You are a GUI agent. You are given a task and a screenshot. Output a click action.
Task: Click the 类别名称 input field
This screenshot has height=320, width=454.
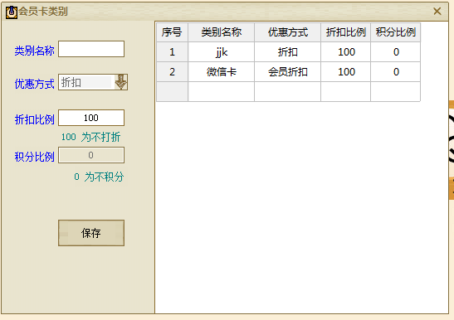[91, 49]
